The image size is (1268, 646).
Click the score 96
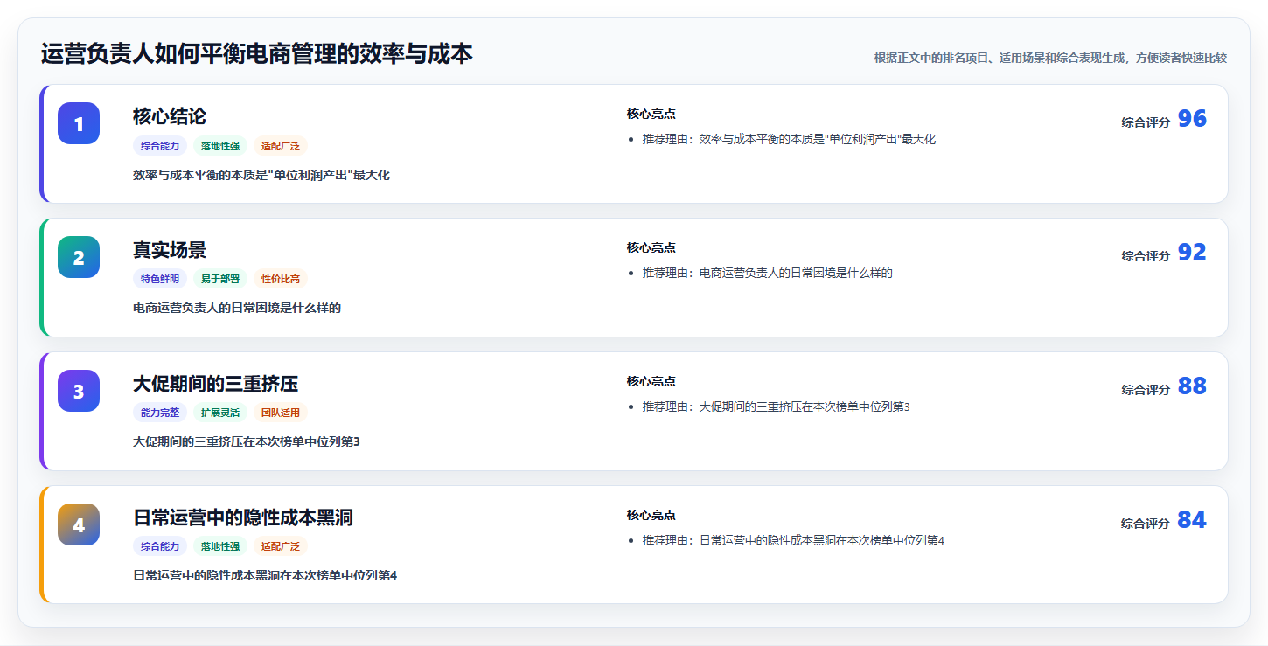[1192, 119]
